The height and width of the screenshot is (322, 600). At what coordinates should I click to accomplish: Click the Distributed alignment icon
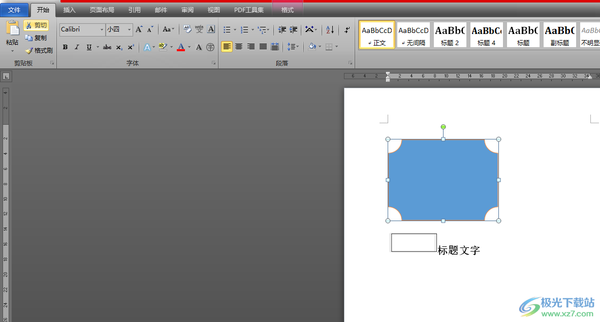tap(275, 47)
